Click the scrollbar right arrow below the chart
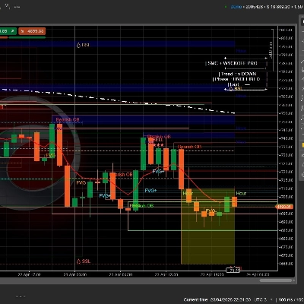 coord(294,280)
